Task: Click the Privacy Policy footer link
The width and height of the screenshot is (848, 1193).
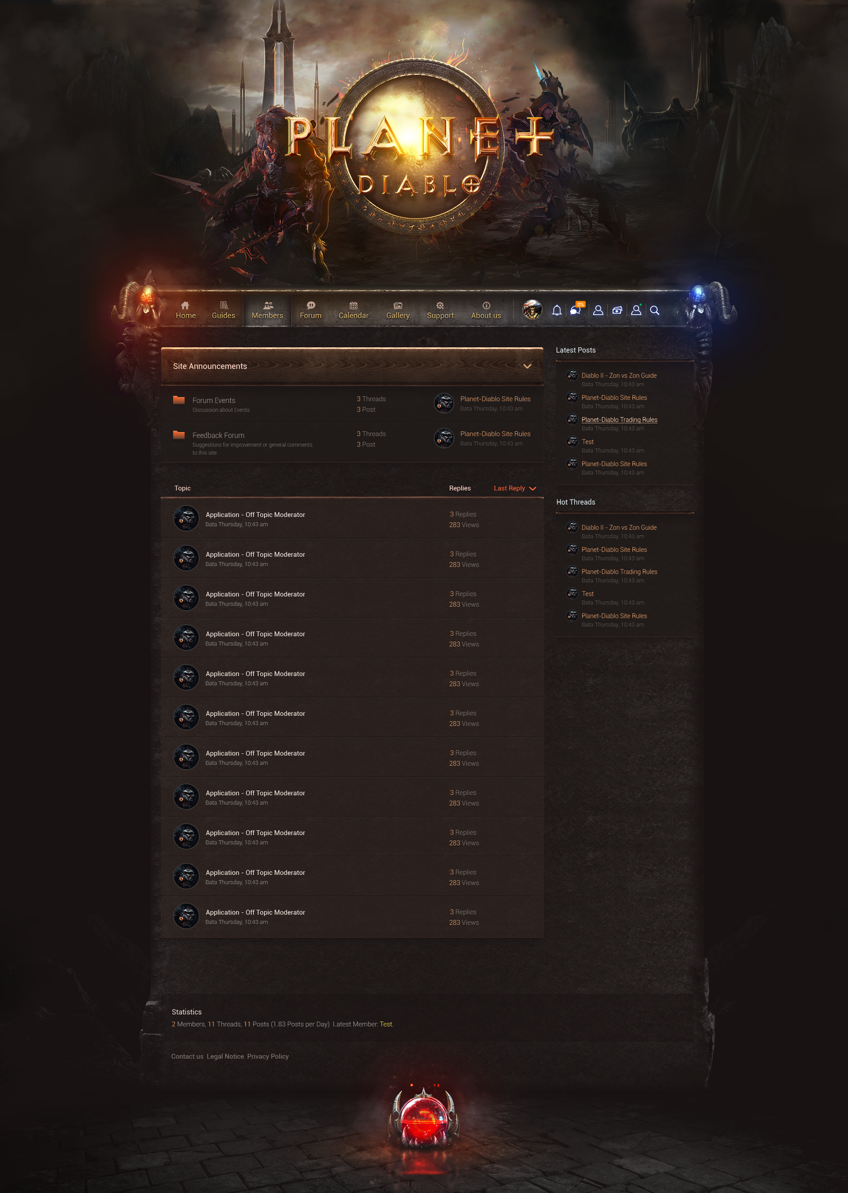Action: (268, 1056)
